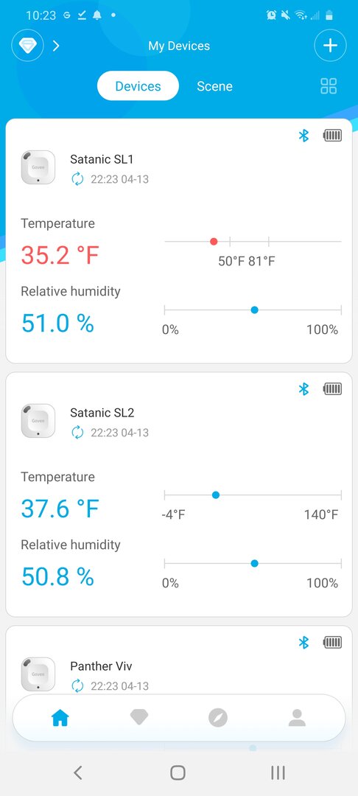Tap the refresh sync icon for Satanic SL2
Screen dimensions: 358x796
(x=77, y=432)
